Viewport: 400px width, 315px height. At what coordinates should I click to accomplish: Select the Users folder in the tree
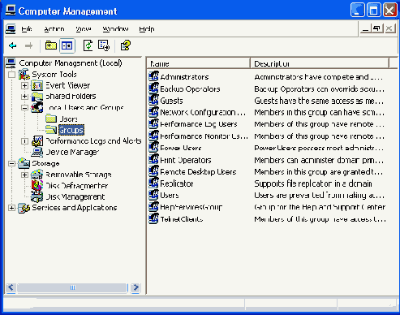68,119
